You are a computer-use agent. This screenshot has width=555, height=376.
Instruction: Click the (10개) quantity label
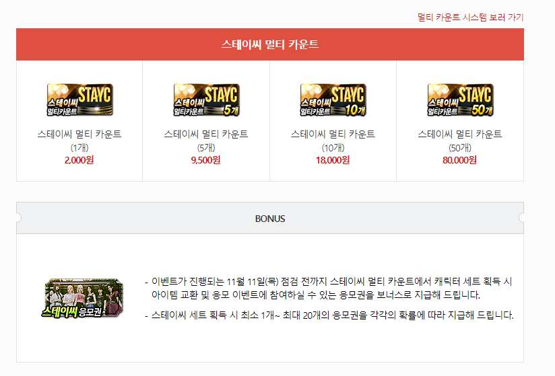click(x=333, y=148)
